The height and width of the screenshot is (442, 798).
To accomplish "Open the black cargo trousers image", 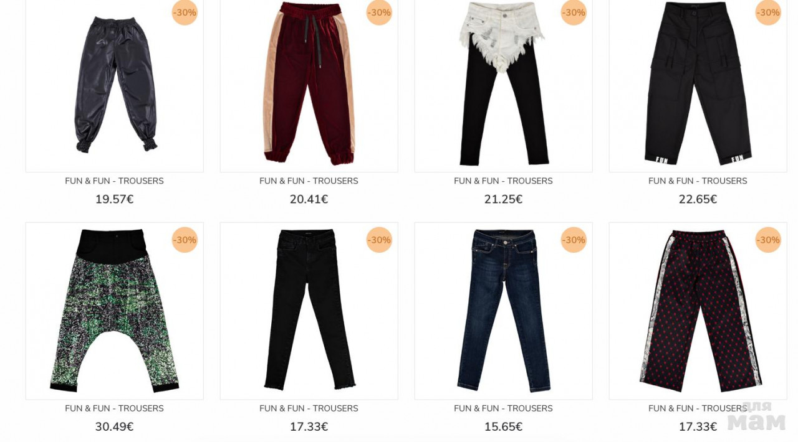I will click(x=698, y=85).
